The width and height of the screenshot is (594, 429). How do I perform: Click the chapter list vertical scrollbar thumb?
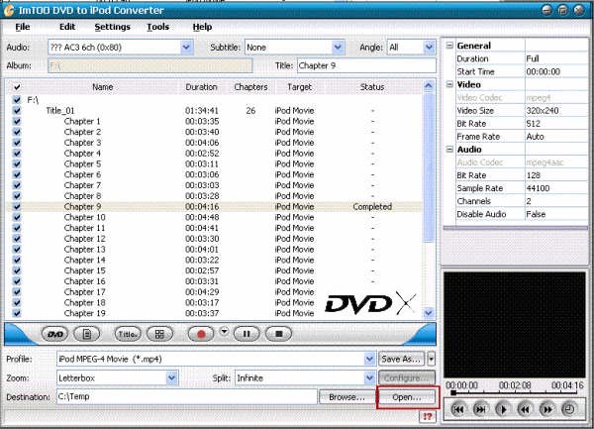[x=428, y=167]
